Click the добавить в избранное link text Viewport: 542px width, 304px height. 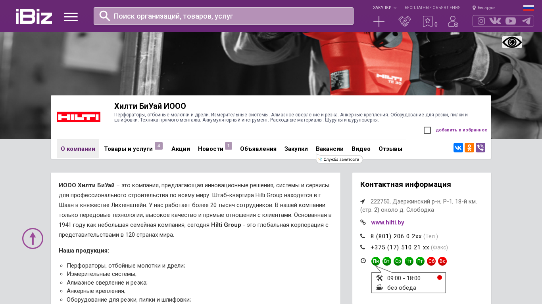(461, 130)
